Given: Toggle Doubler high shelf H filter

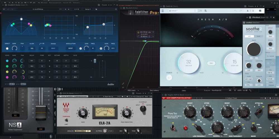Looking at the screenshot, I should 101,49.
